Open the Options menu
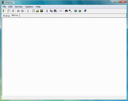Image resolution: width=128 pixels, height=101 pixels. tap(29, 7)
